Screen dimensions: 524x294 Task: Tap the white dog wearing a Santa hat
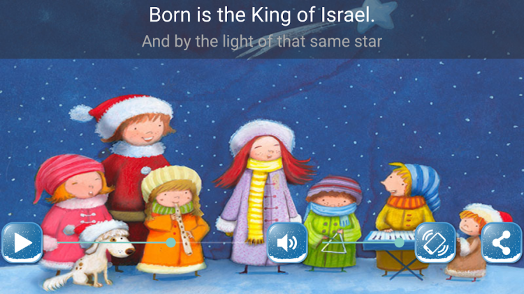coord(92,255)
